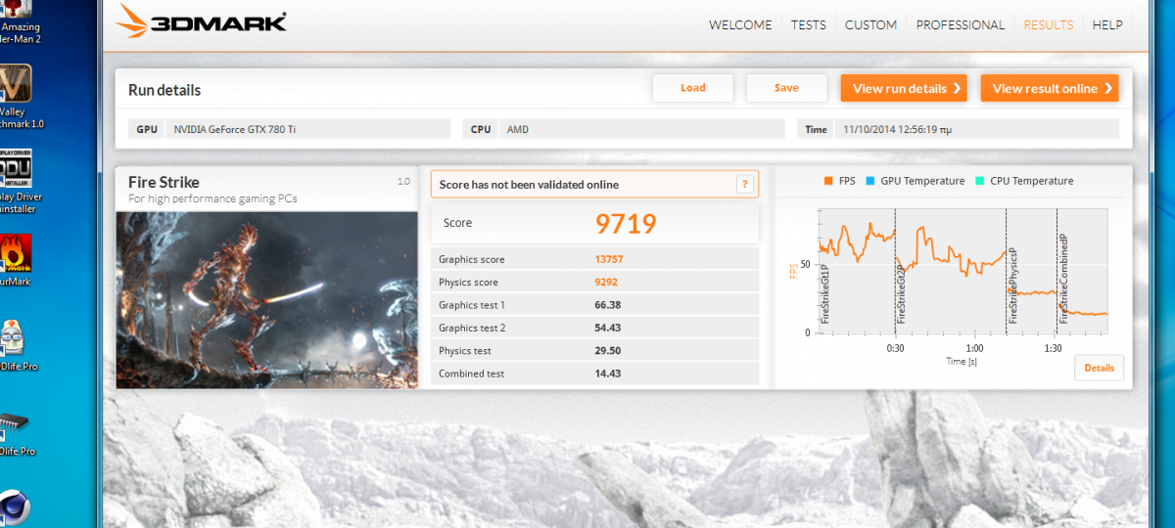The image size is (1175, 528).
Task: Click the Display Driver Uninstaller desktop icon
Action: click(18, 181)
